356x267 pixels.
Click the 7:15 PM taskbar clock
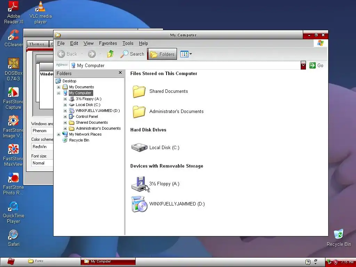click(x=347, y=262)
